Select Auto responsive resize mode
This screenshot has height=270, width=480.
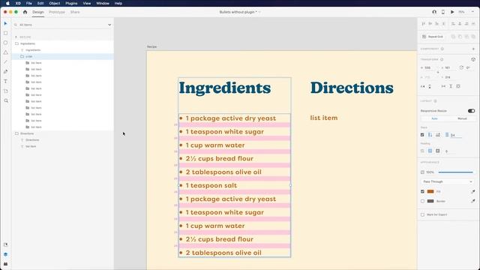[x=434, y=118]
